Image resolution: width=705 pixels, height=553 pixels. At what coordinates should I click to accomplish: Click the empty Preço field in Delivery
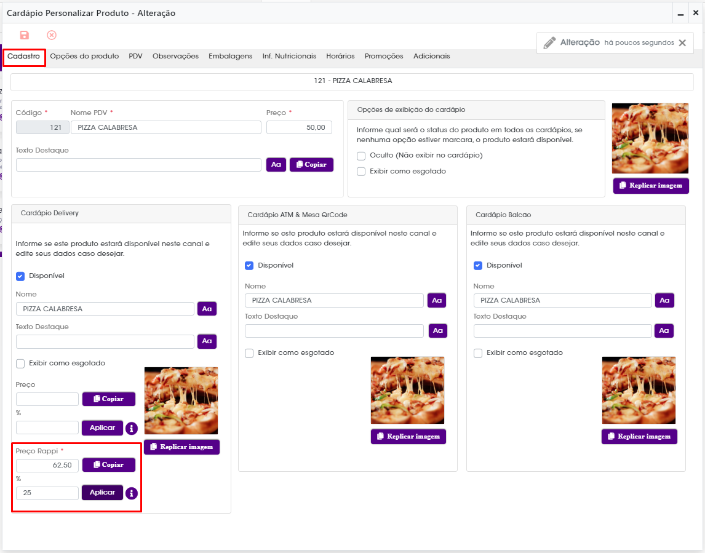point(47,399)
